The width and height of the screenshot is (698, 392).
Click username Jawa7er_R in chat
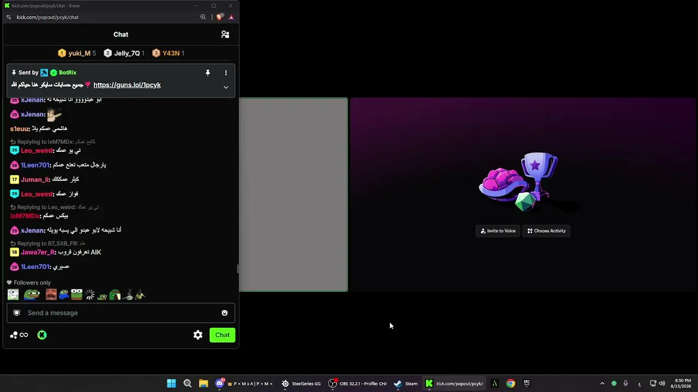[38, 252]
